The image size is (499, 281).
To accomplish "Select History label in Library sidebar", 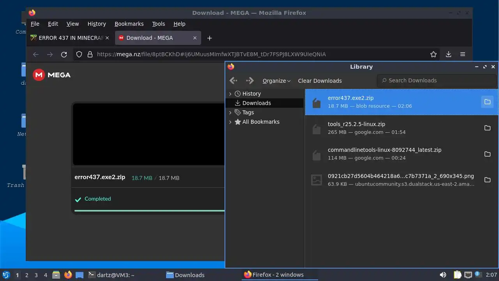I will point(251,94).
